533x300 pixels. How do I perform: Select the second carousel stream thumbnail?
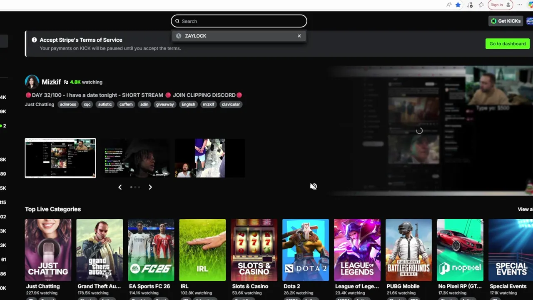coord(135,158)
